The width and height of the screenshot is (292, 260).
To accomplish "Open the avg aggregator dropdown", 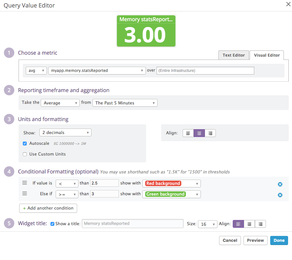I will 36,70.
